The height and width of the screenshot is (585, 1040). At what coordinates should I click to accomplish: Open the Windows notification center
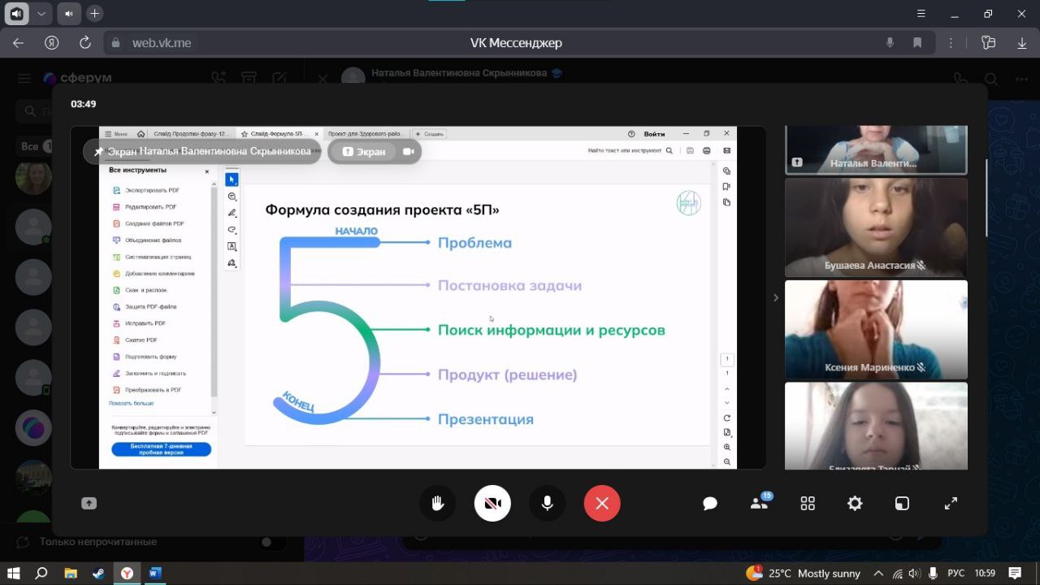[x=1015, y=574]
